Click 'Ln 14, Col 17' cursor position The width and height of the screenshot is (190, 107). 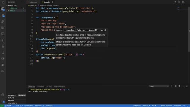(137, 106)
